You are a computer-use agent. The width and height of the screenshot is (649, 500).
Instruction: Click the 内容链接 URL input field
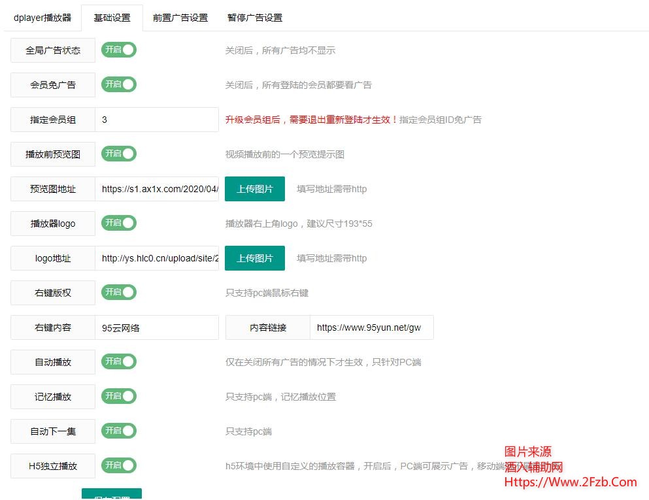(371, 327)
